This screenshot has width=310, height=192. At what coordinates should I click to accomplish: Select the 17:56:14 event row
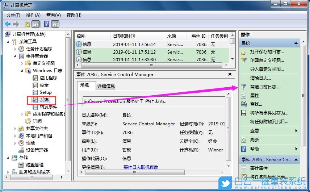(152, 44)
